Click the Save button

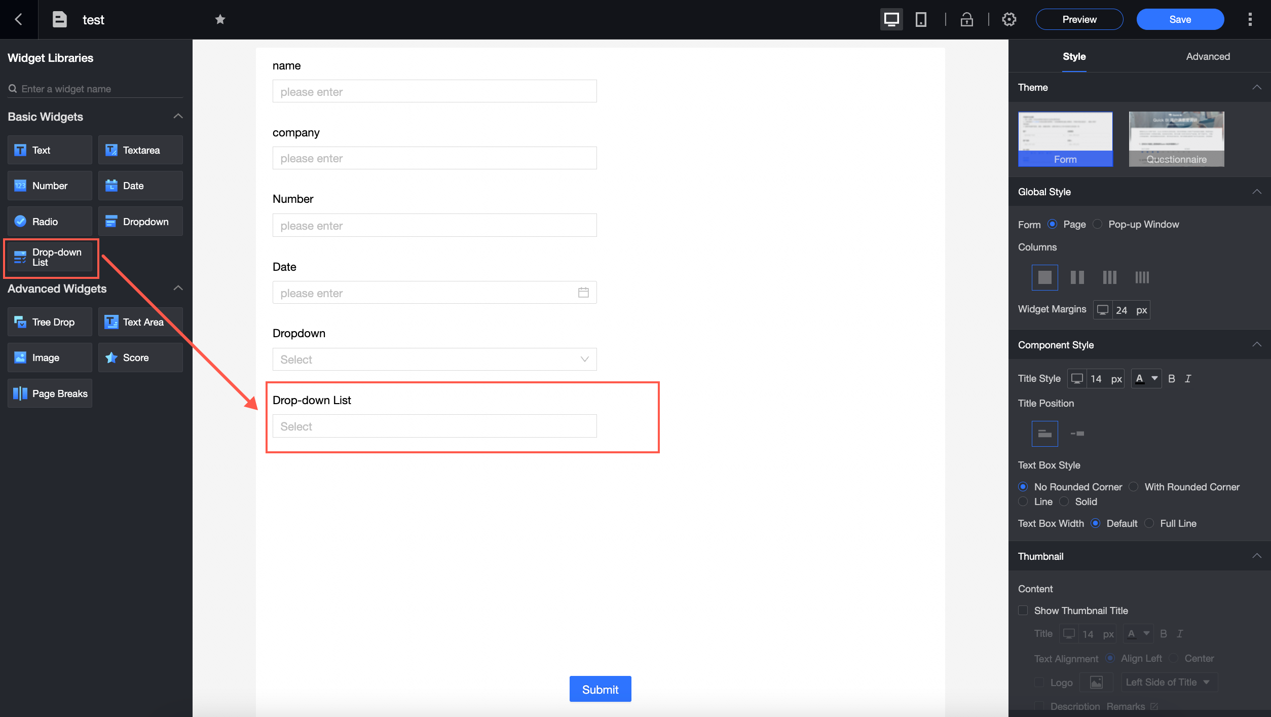click(x=1180, y=19)
